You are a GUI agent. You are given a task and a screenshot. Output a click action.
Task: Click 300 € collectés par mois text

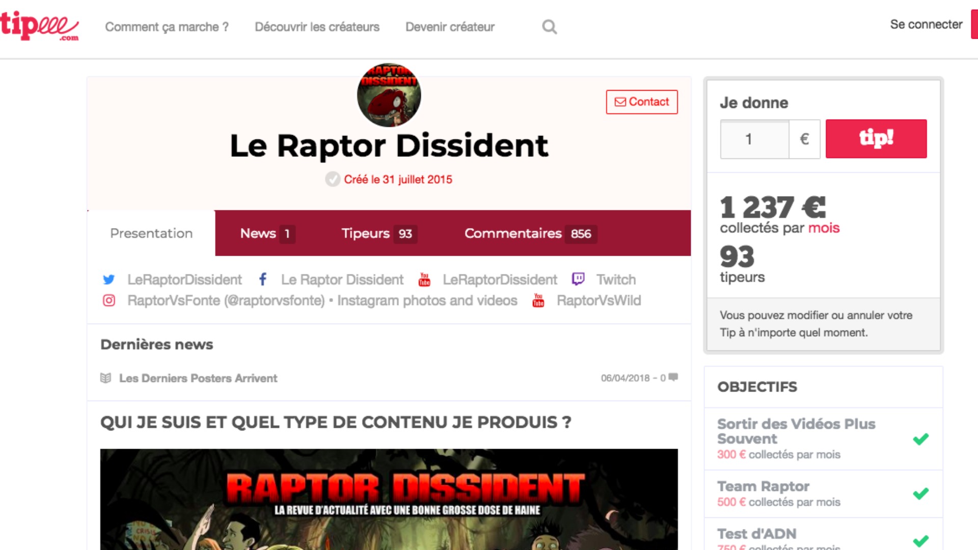coord(779,454)
